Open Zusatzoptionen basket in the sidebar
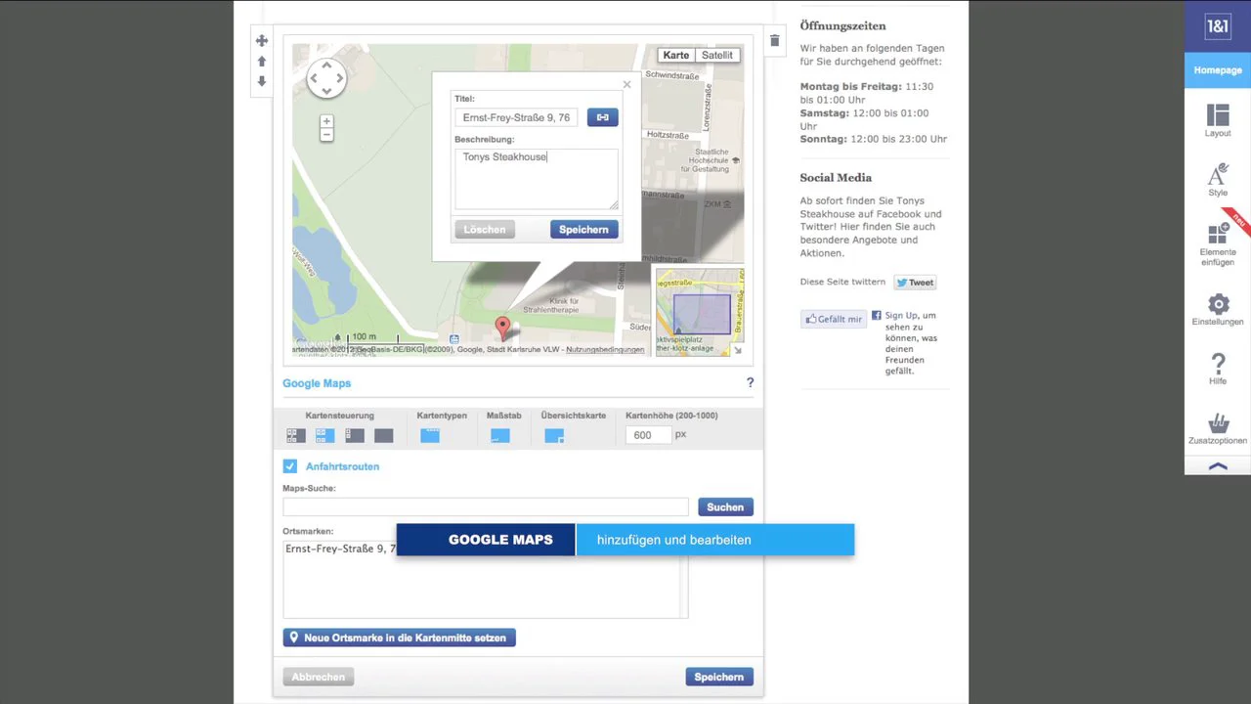The image size is (1251, 704). [x=1218, y=430]
